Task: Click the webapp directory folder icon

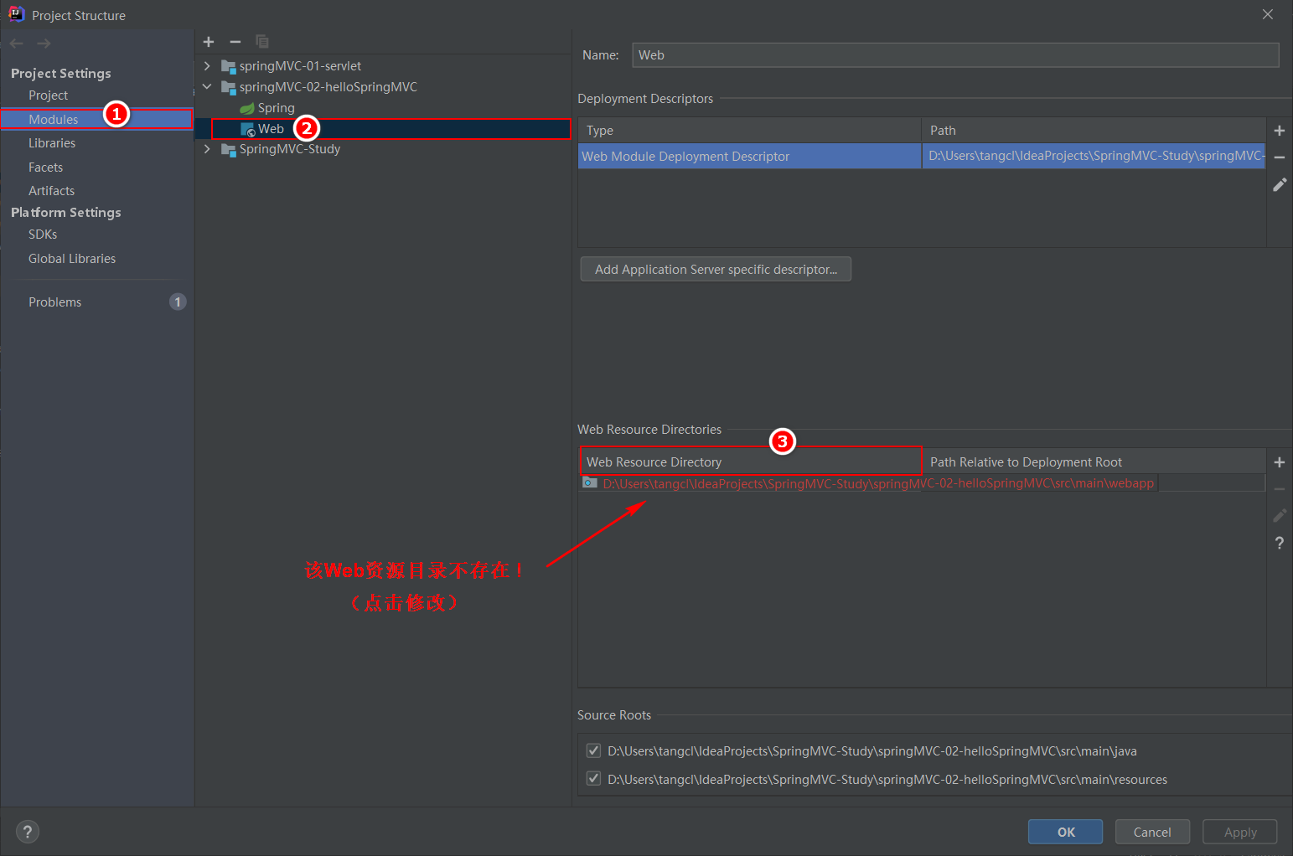Action: pyautogui.click(x=590, y=483)
